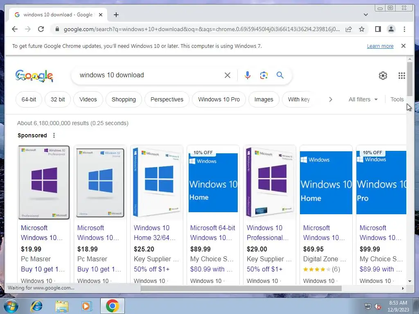
Task: Search by image with Lens icon
Action: coord(264,75)
